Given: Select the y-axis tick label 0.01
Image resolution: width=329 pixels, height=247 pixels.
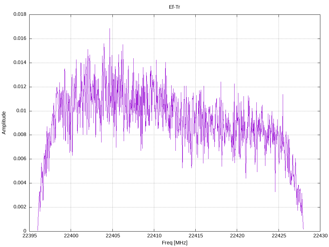Looking at the screenshot, I should [x=22, y=111].
